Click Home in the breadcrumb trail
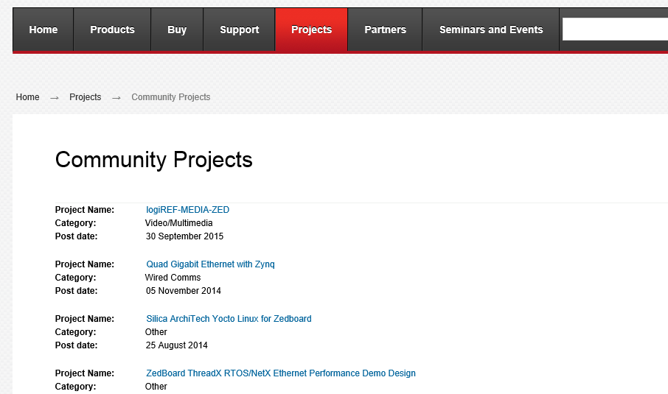The width and height of the screenshot is (668, 394). [x=28, y=97]
